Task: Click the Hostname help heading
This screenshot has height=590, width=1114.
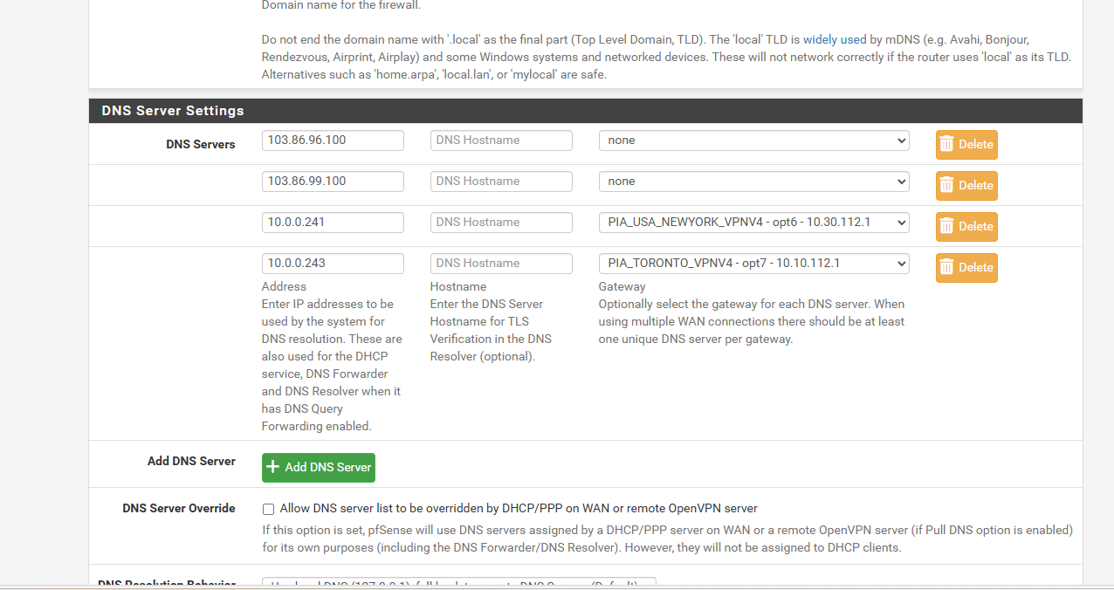Action: (458, 287)
